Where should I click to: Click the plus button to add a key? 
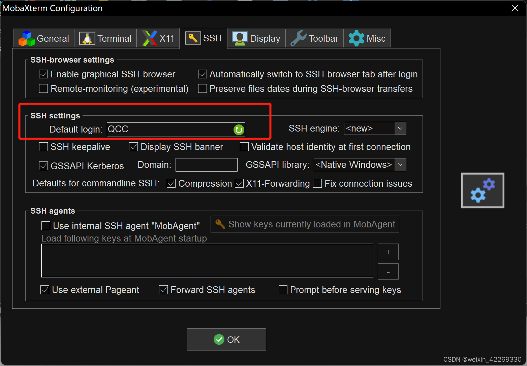[x=388, y=252]
